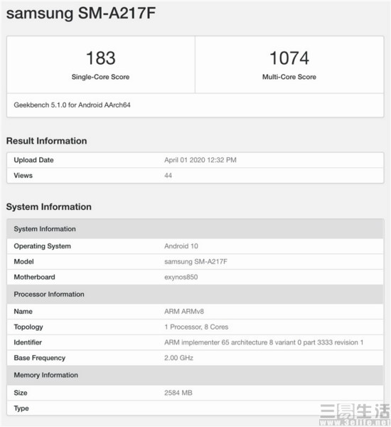Select the views count value 44
The width and height of the screenshot is (391, 427).
168,175
